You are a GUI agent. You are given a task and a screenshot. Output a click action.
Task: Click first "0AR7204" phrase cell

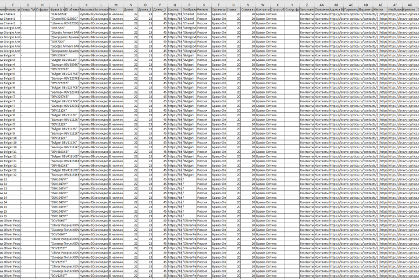[x=57, y=28]
